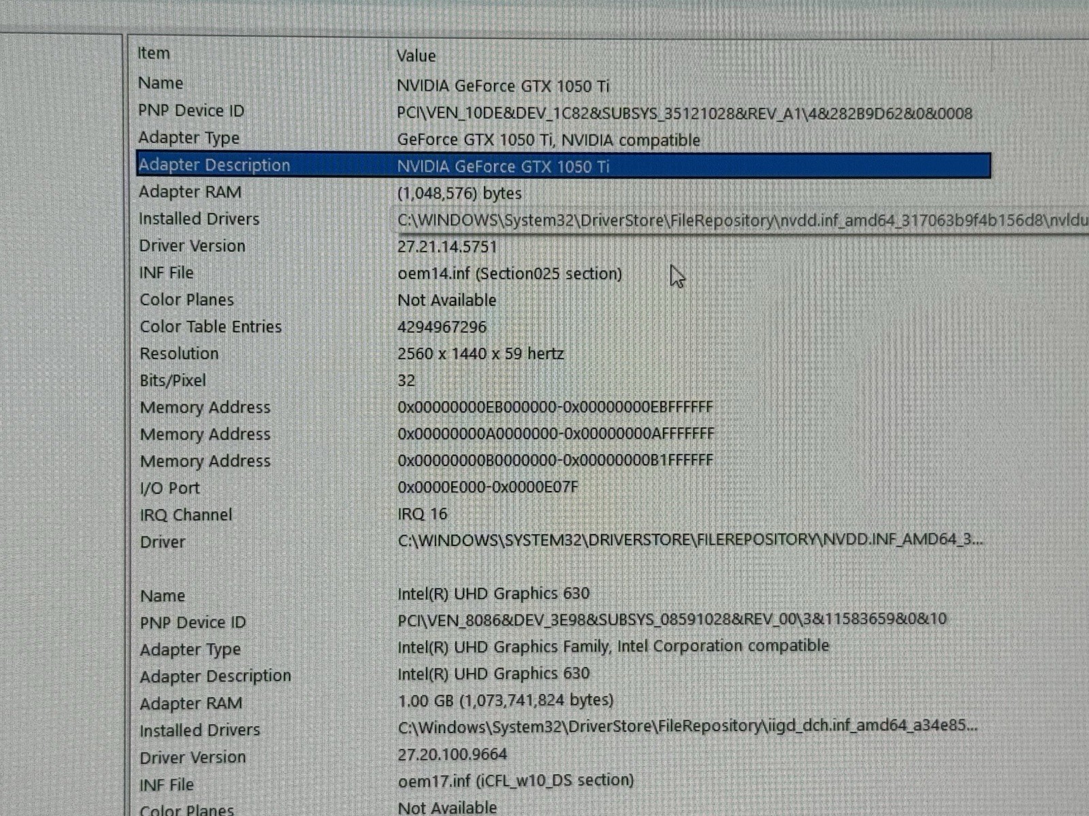Screen dimensions: 1089x816
Task: Click the PNP Device ID value starting PCI\VEN_10DE
Action: tap(685, 114)
